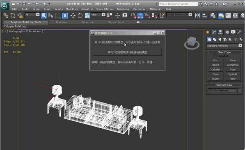Select the Select and Link chain tool
The height and width of the screenshot is (150, 245).
click(6, 15)
